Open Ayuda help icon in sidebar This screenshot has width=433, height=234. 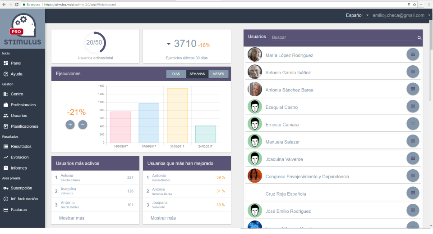coord(6,74)
